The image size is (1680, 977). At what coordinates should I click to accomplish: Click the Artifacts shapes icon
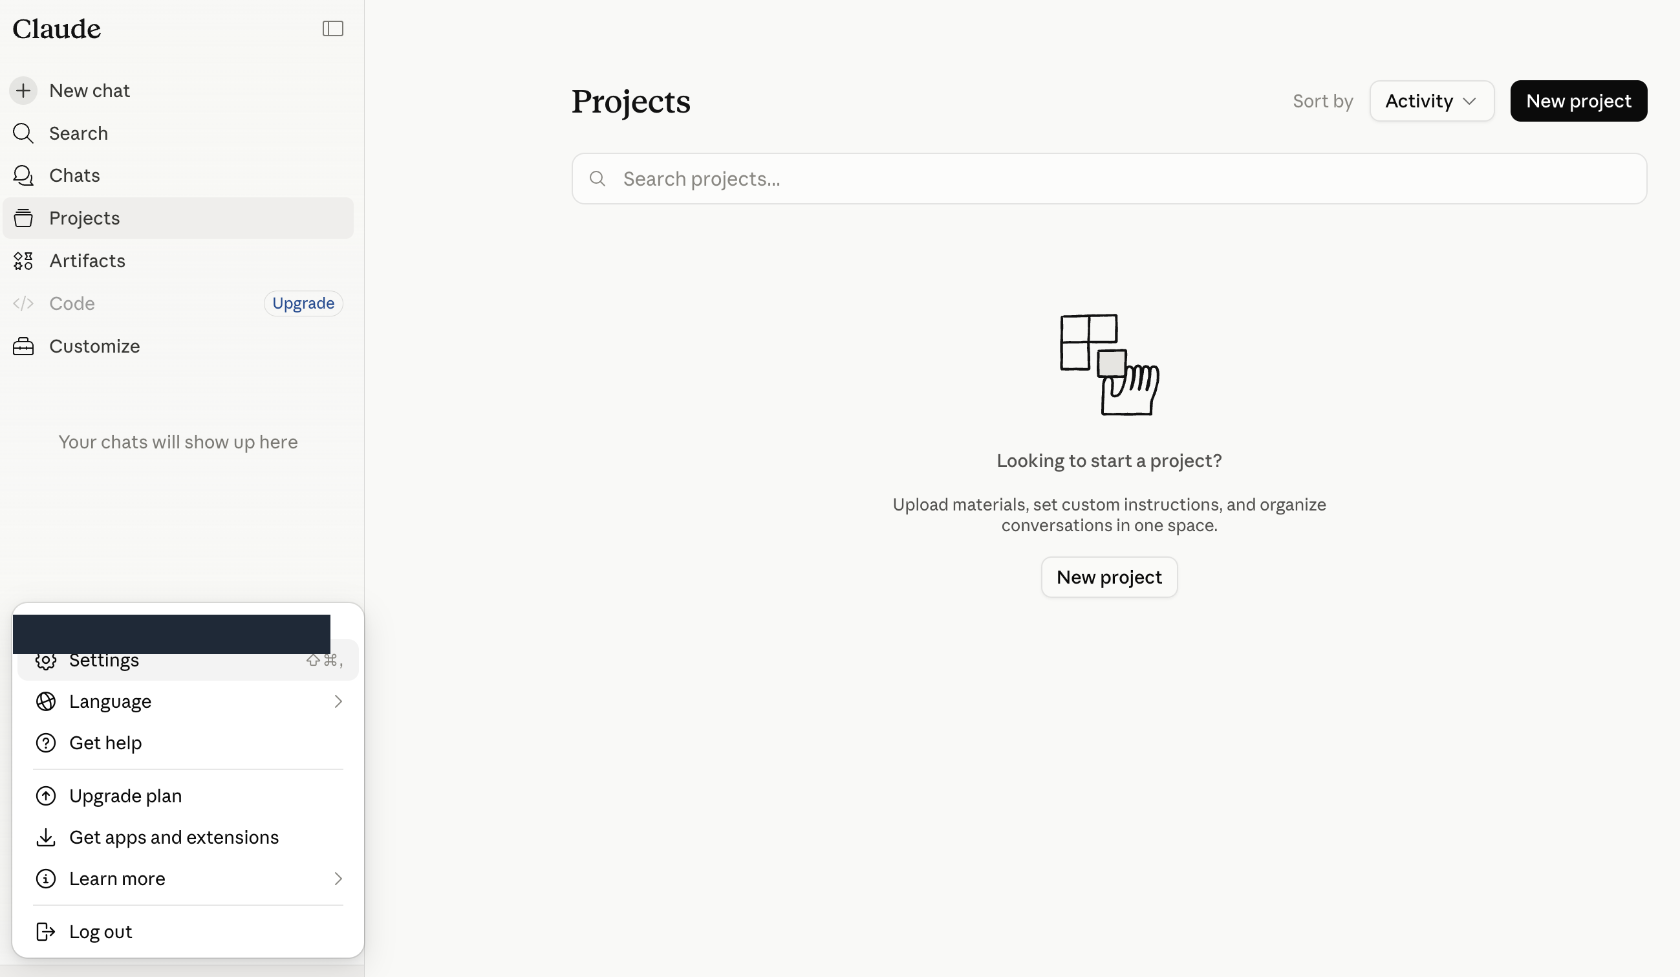click(x=23, y=261)
